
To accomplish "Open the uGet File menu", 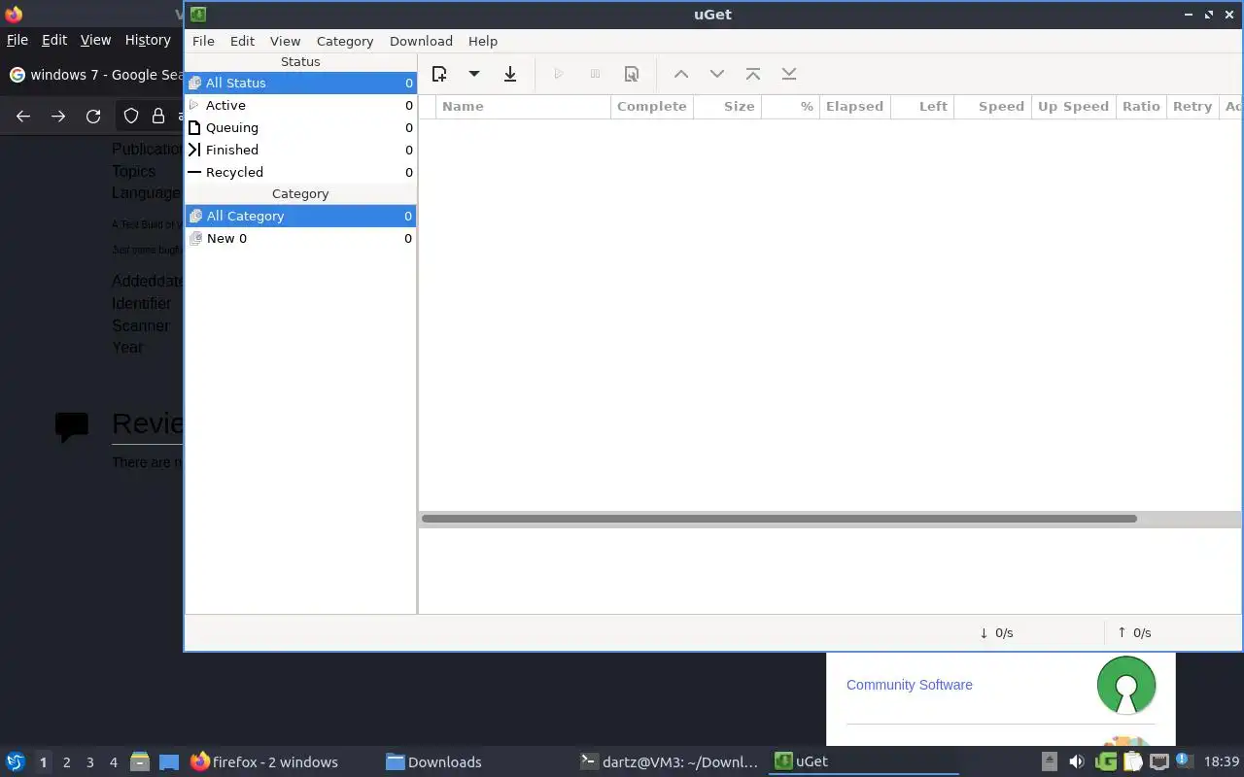I will coord(203,41).
